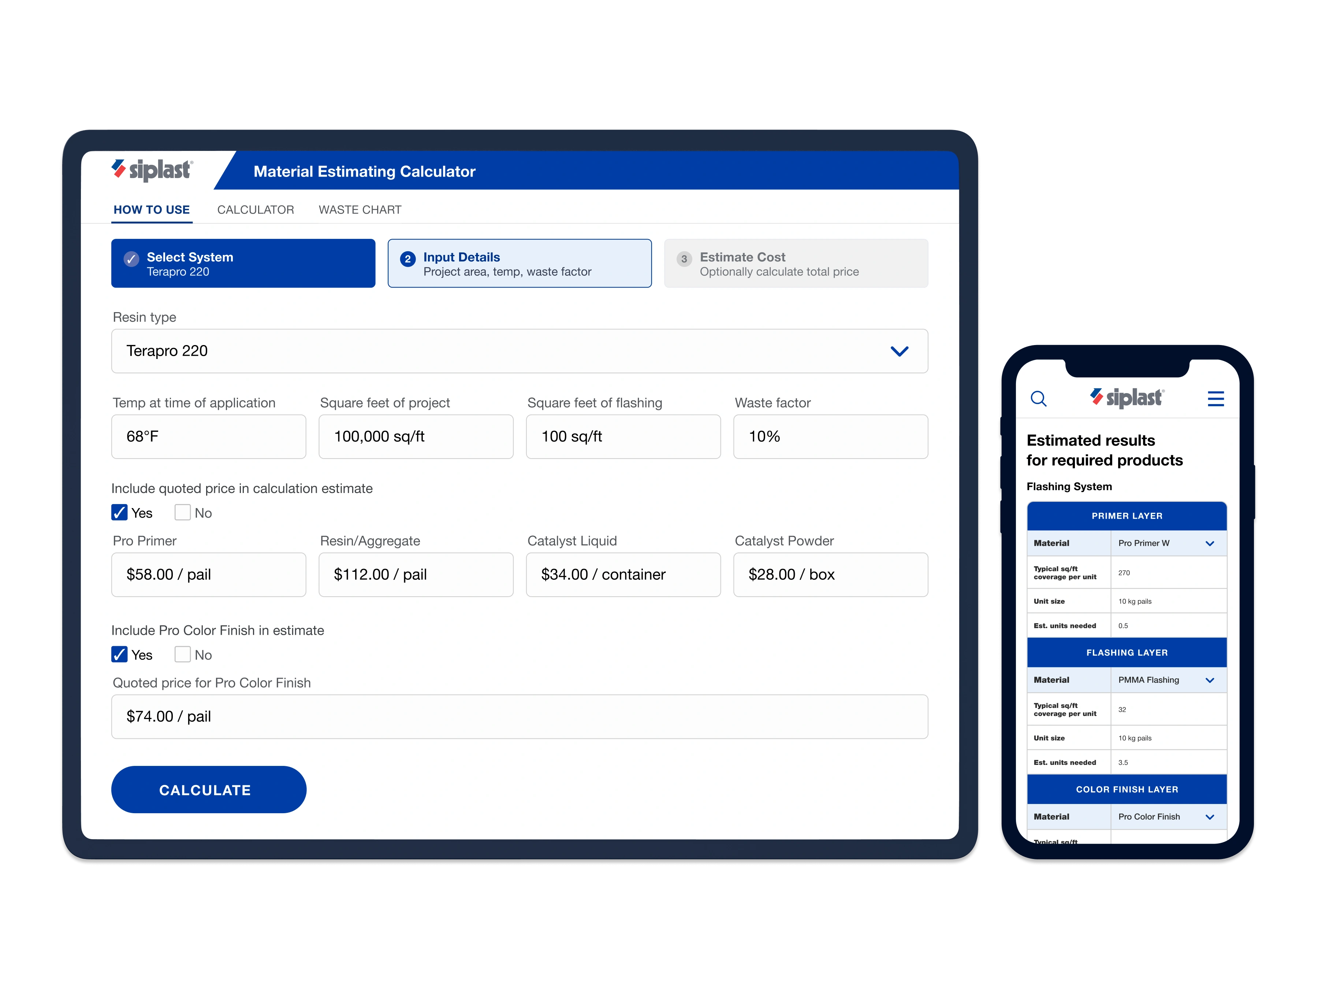
Task: Open the WASTE CHART tab
Action: pyautogui.click(x=360, y=210)
